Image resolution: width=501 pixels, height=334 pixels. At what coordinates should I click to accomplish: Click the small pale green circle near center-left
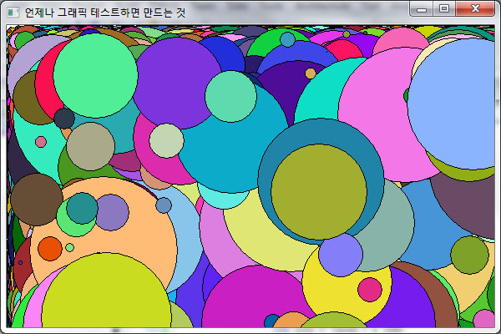(166, 140)
